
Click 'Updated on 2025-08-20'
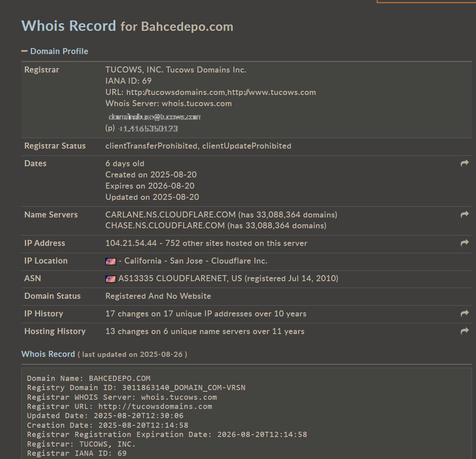[152, 197]
